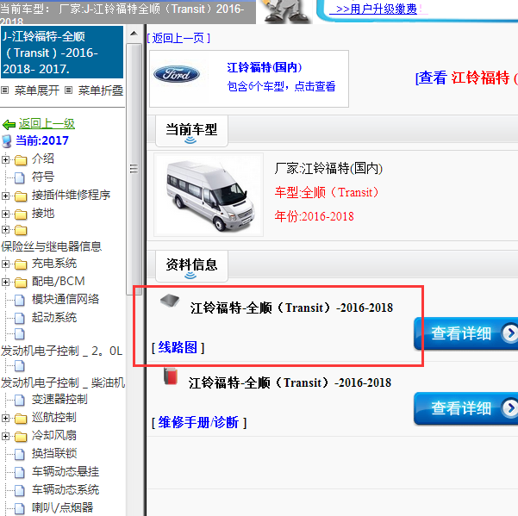The height and width of the screenshot is (516, 518).
Task: Click the green back arrow icon
Action: pyautogui.click(x=9, y=125)
